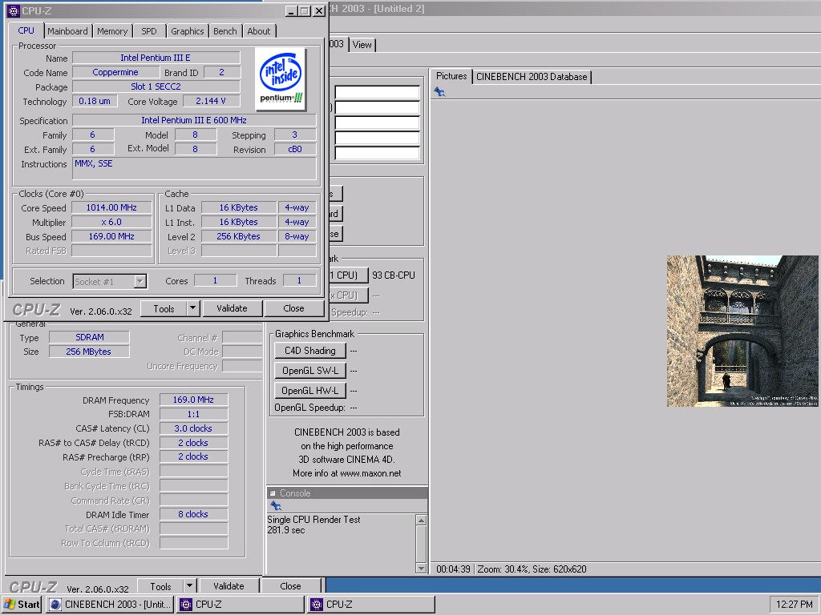Open the Memory tab in CPU-Z
Screen dimensions: 821x615
[112, 31]
